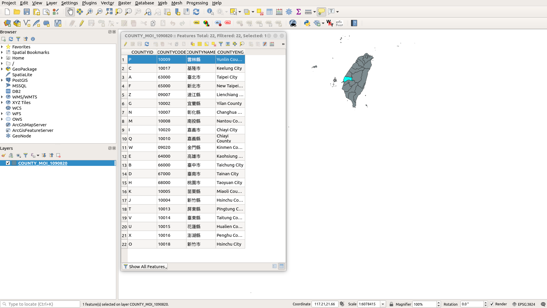This screenshot has height=308, width=547.
Task: Expand the GeoPackage node
Action: pyautogui.click(x=2, y=69)
